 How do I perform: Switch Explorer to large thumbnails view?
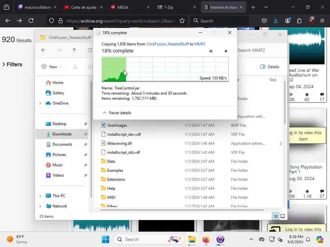click(x=283, y=216)
